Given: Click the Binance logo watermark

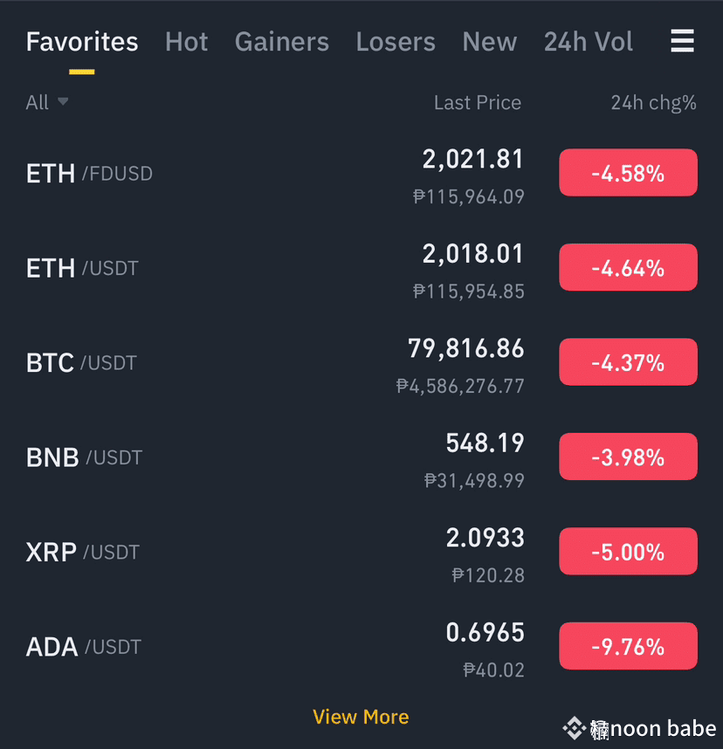Looking at the screenshot, I should [x=574, y=728].
